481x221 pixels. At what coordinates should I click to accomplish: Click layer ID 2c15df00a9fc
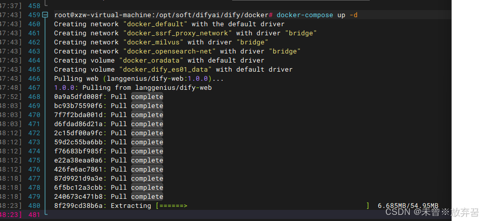coord(78,133)
